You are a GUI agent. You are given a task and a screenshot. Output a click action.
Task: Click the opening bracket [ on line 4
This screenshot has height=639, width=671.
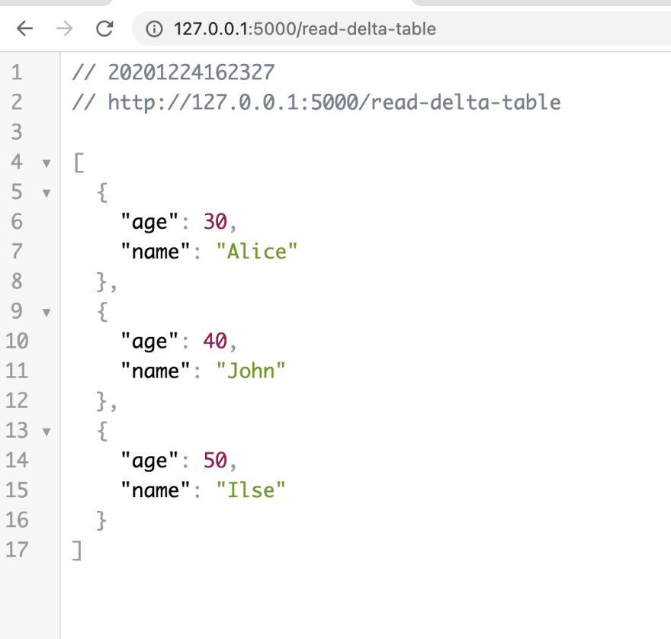point(79,163)
